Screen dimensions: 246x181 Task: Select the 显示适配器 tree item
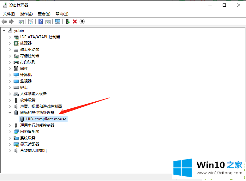click(x=30, y=144)
